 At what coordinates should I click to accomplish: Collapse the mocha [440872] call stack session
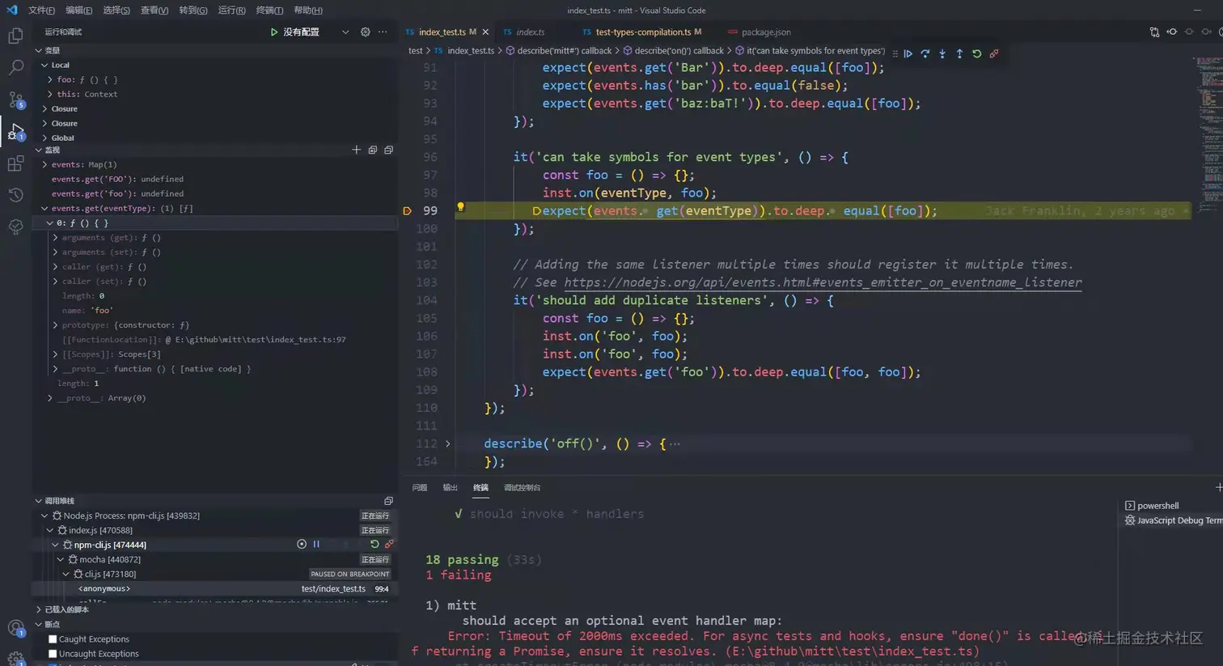[61, 559]
